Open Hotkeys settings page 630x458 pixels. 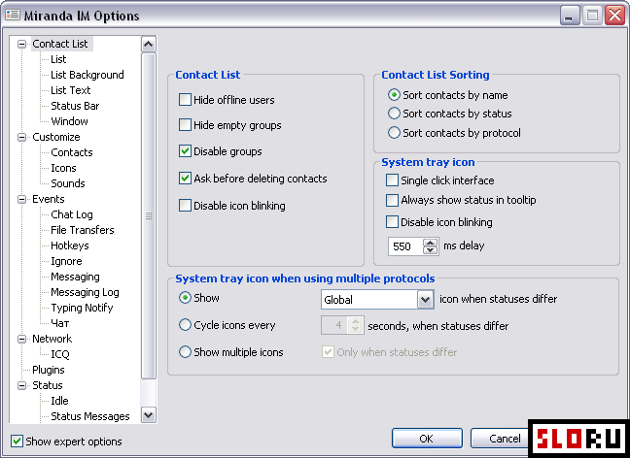point(69,245)
